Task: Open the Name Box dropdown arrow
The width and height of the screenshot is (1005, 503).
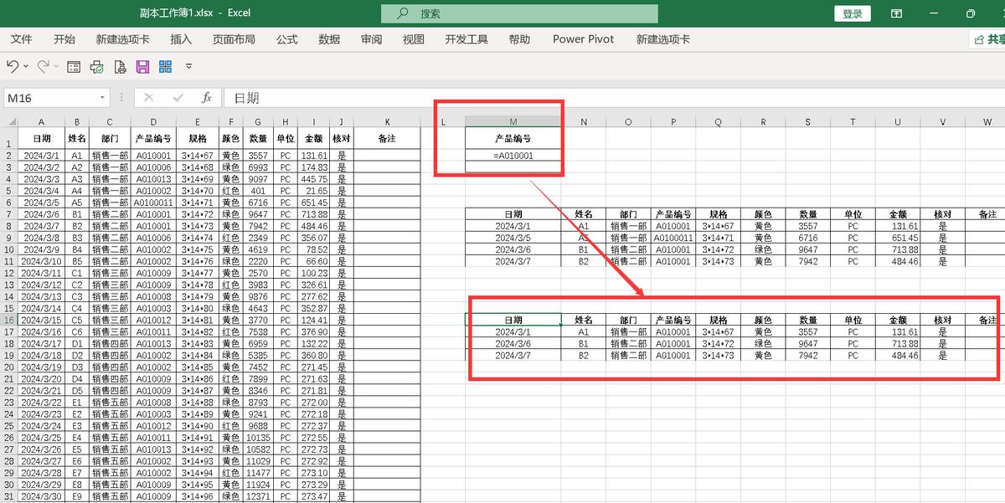Action: coord(102,98)
